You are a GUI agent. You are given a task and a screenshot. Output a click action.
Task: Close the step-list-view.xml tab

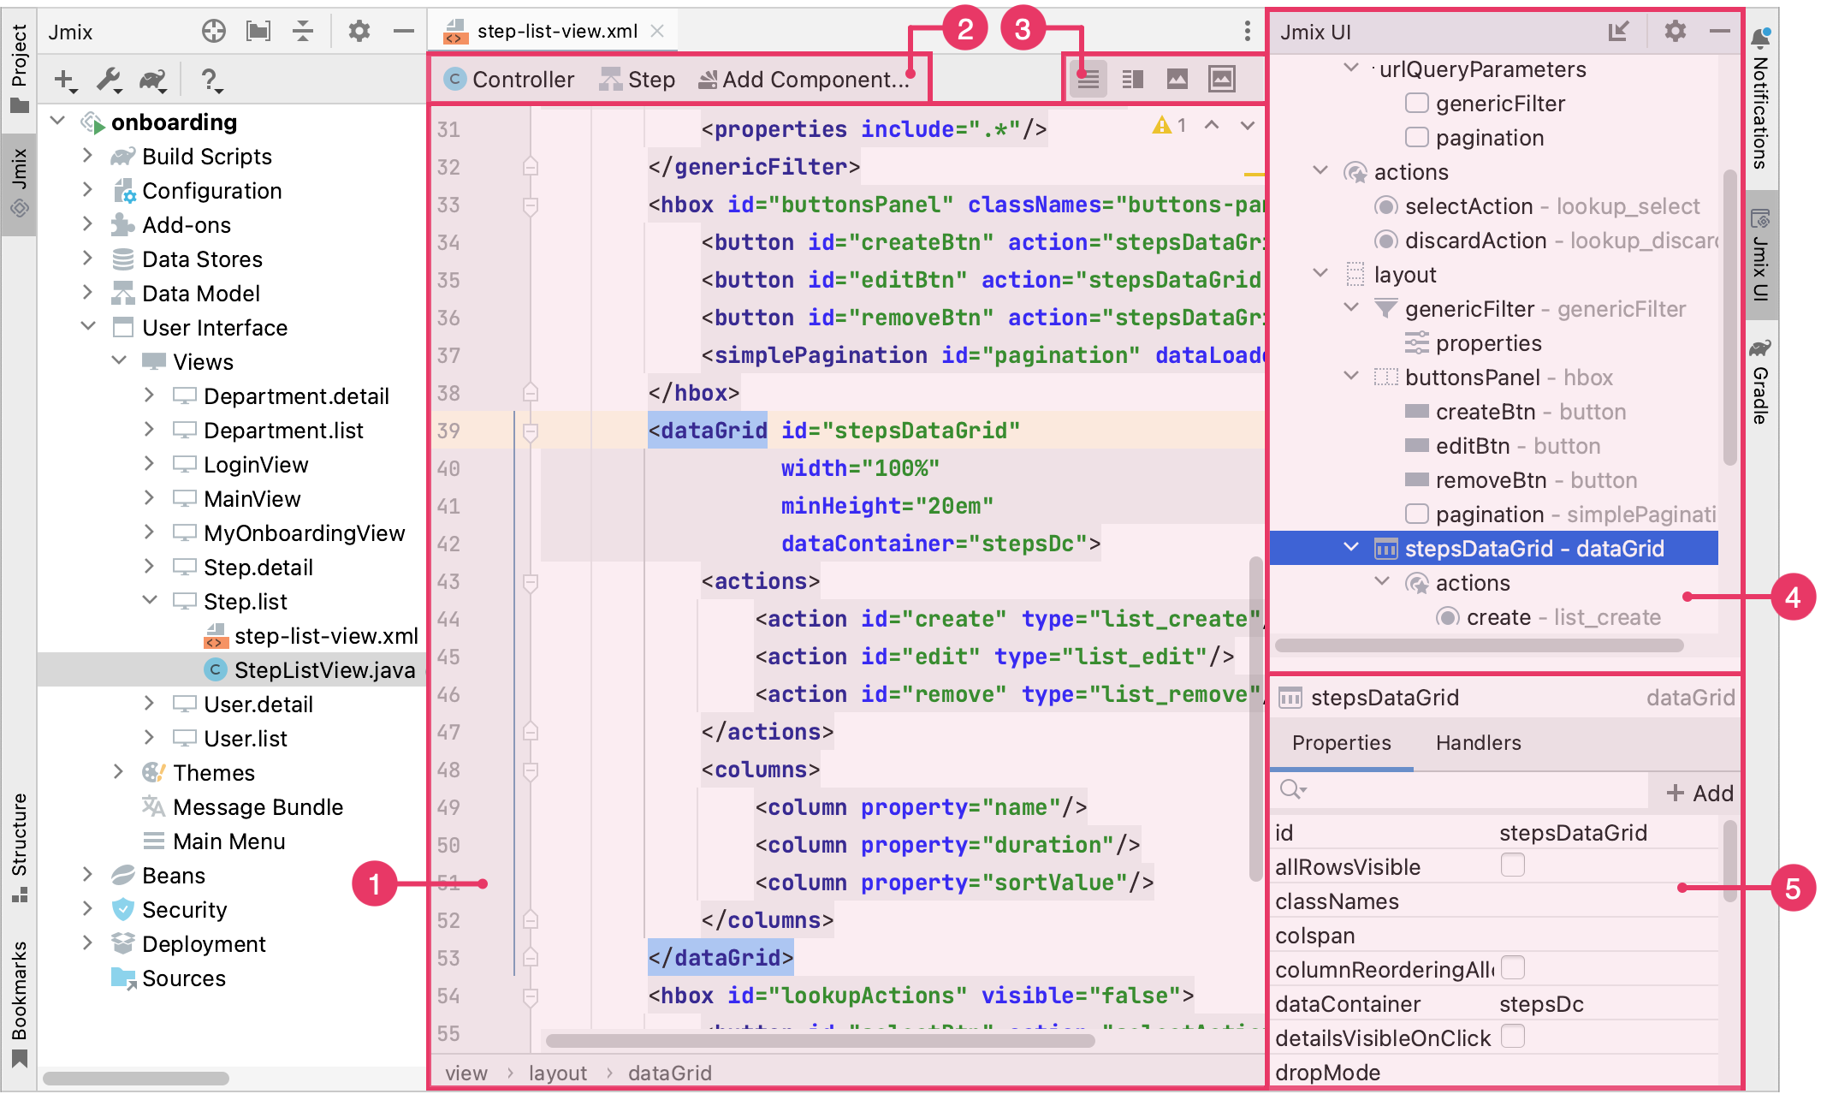[x=657, y=32]
